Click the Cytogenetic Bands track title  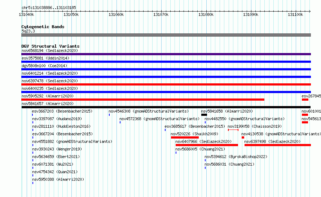coord(43,27)
